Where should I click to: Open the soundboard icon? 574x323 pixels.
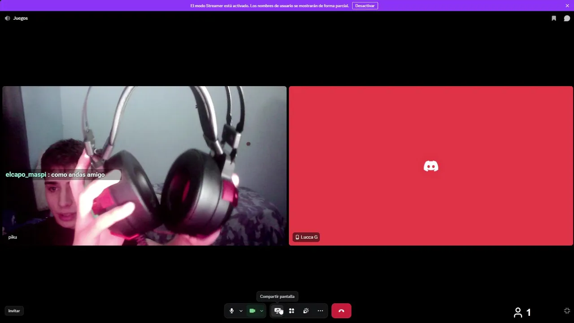pyautogui.click(x=306, y=311)
